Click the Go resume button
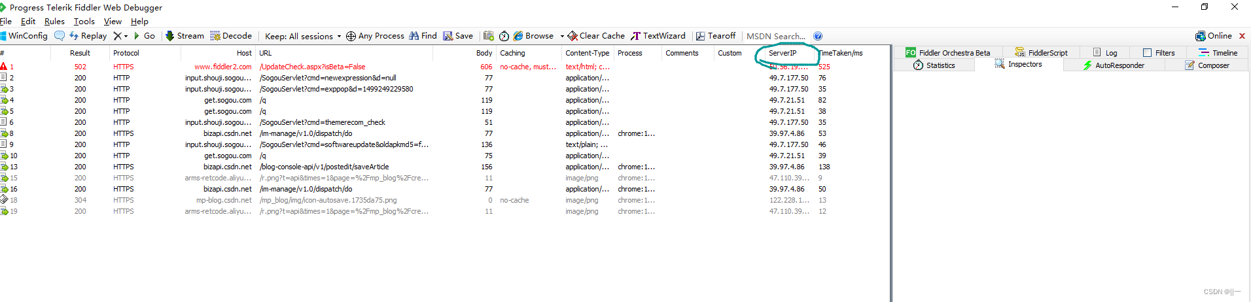 (145, 36)
